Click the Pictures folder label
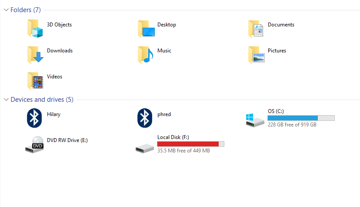The image size is (360, 207). 277,51
